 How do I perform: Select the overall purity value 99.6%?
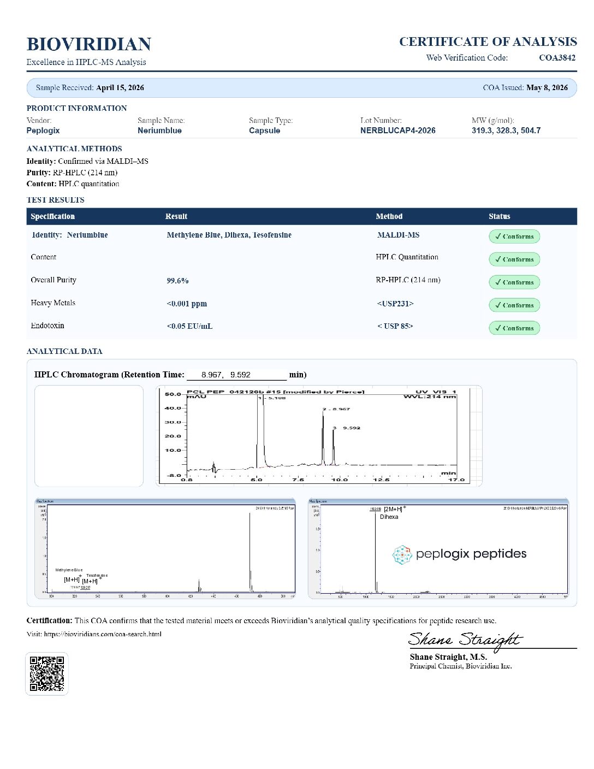[x=177, y=281]
